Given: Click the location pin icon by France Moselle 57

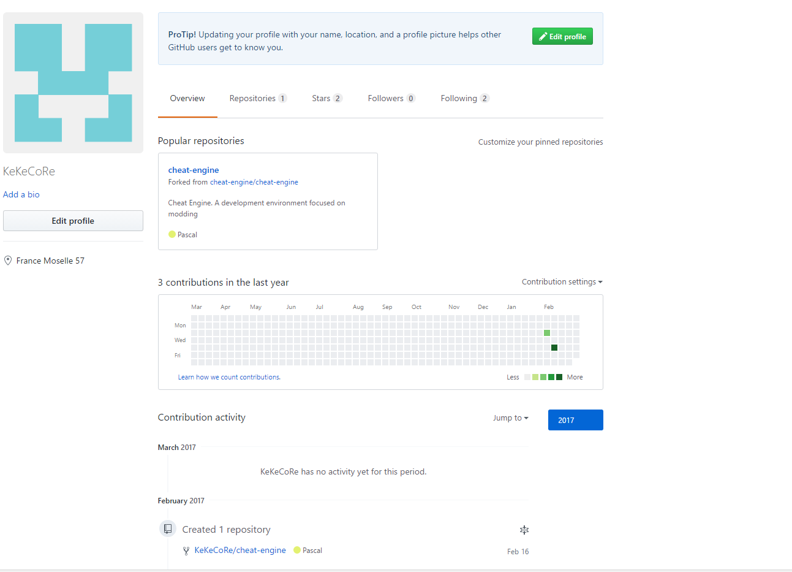Looking at the screenshot, I should pyautogui.click(x=8, y=261).
